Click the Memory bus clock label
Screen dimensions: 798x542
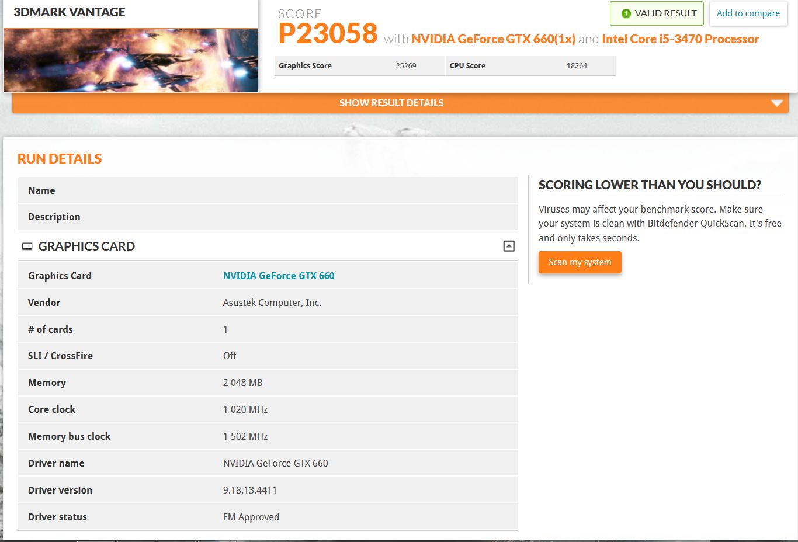tap(70, 436)
